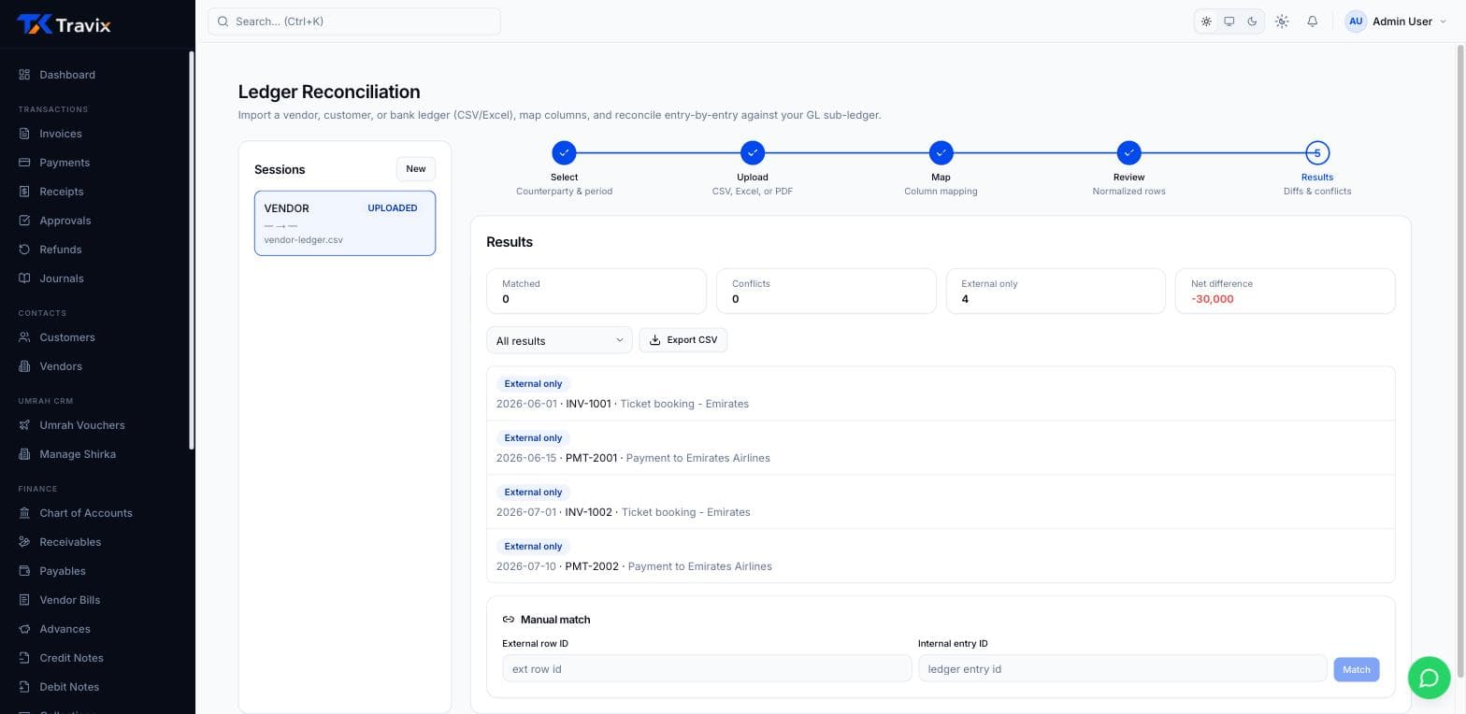This screenshot has width=1466, height=714.
Task: Click the Conflicts count card
Action: tap(826, 291)
